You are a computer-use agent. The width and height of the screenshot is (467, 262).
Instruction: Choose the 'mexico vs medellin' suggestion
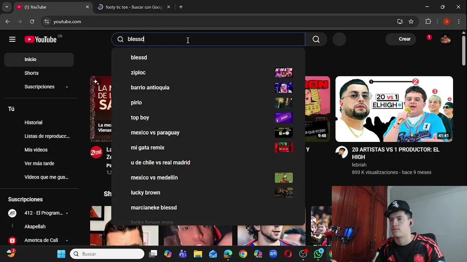click(208, 178)
